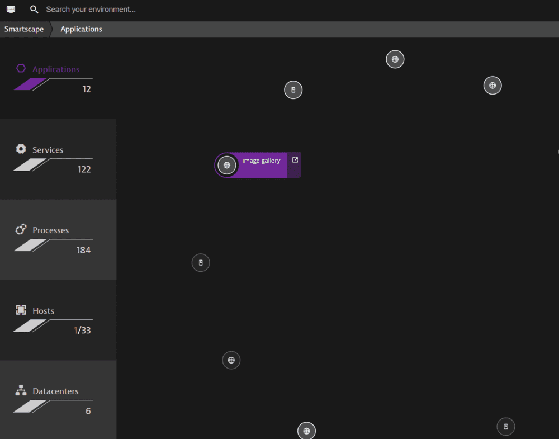
Task: Select the mobile app node near the top
Action: coord(293,89)
